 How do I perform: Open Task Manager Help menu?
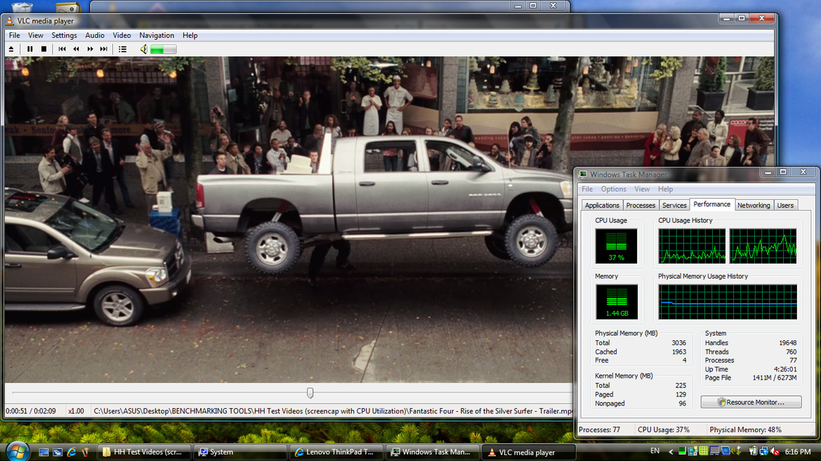tap(666, 189)
